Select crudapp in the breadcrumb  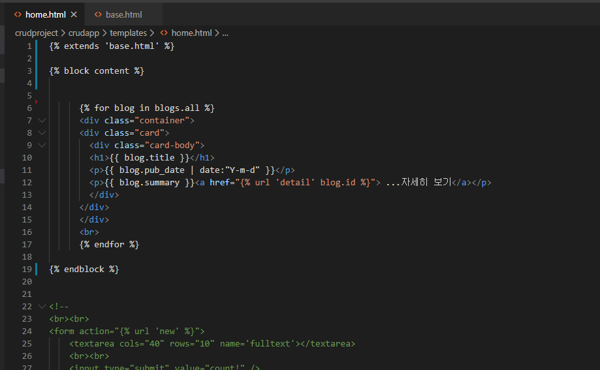84,33
